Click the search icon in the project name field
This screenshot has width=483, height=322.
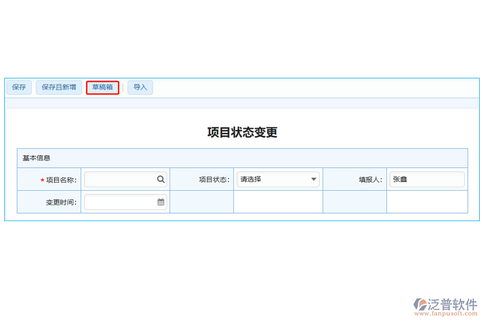coord(161,179)
